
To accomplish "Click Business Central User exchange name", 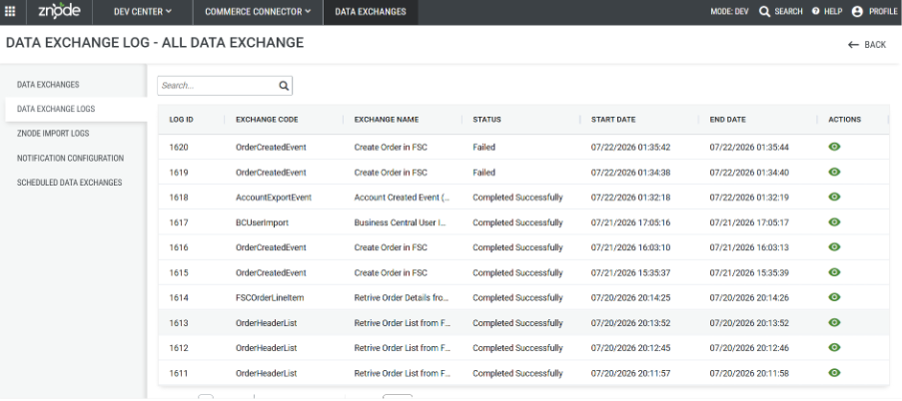I will [401, 222].
